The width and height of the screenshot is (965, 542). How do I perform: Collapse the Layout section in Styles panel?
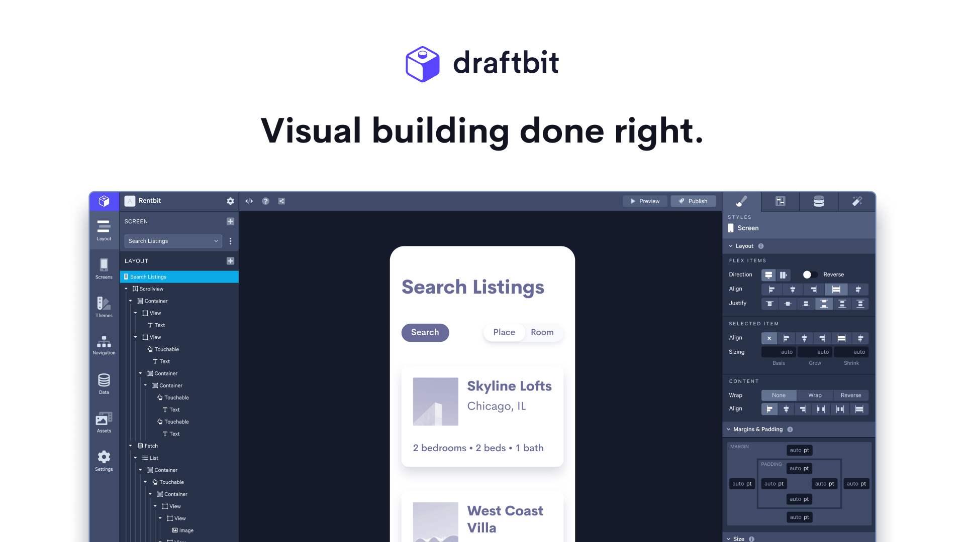pyautogui.click(x=730, y=246)
